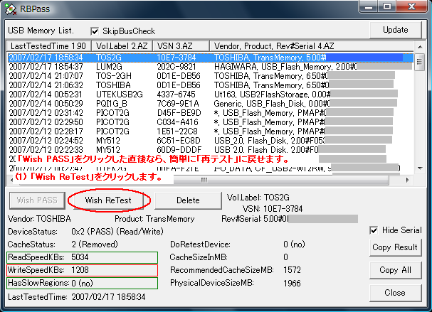Select the PICOT2G row with VSN C034-A416
The width and height of the screenshot is (432, 312).
(211, 122)
